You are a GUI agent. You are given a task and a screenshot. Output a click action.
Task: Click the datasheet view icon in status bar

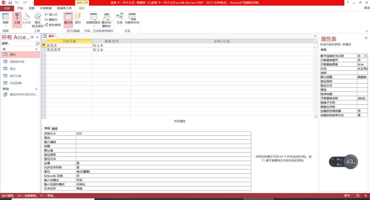pos(358,196)
